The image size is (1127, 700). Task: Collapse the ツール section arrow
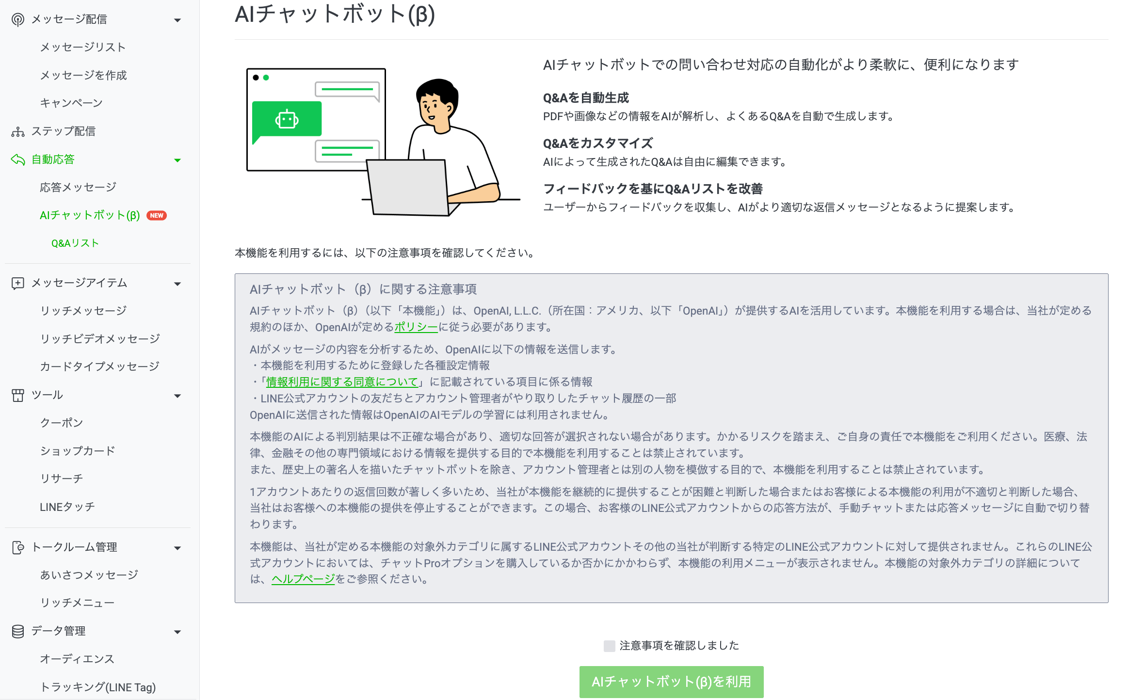point(177,396)
